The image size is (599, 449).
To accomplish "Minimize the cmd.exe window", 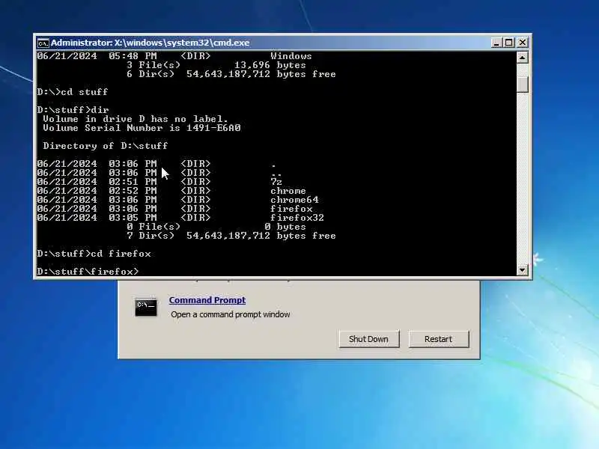I will point(496,43).
